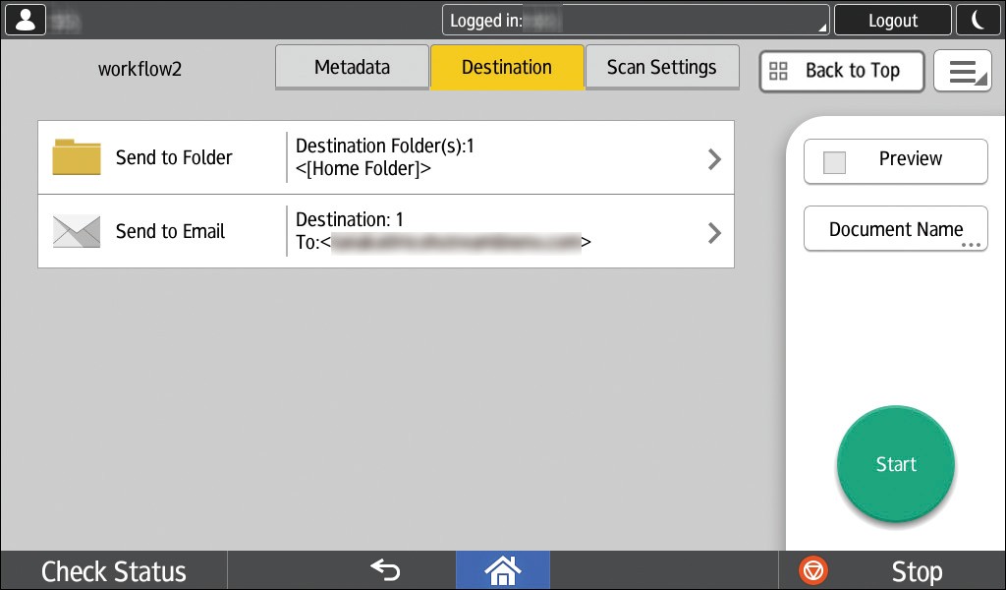Open Check Status
This screenshot has width=1006, height=590.
[114, 571]
